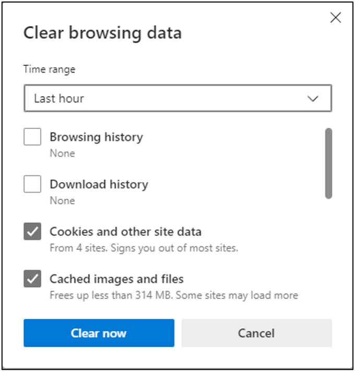Untick the Cached images and files checkbox
This screenshot has width=356, height=371.
click(x=32, y=279)
